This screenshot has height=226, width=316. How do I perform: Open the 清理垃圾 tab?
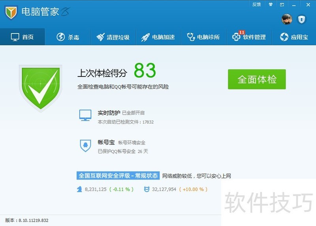113,37
